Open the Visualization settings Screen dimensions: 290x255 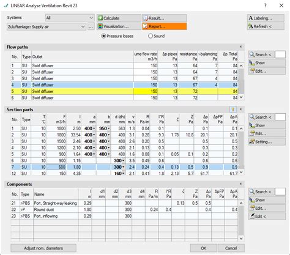coord(119,26)
